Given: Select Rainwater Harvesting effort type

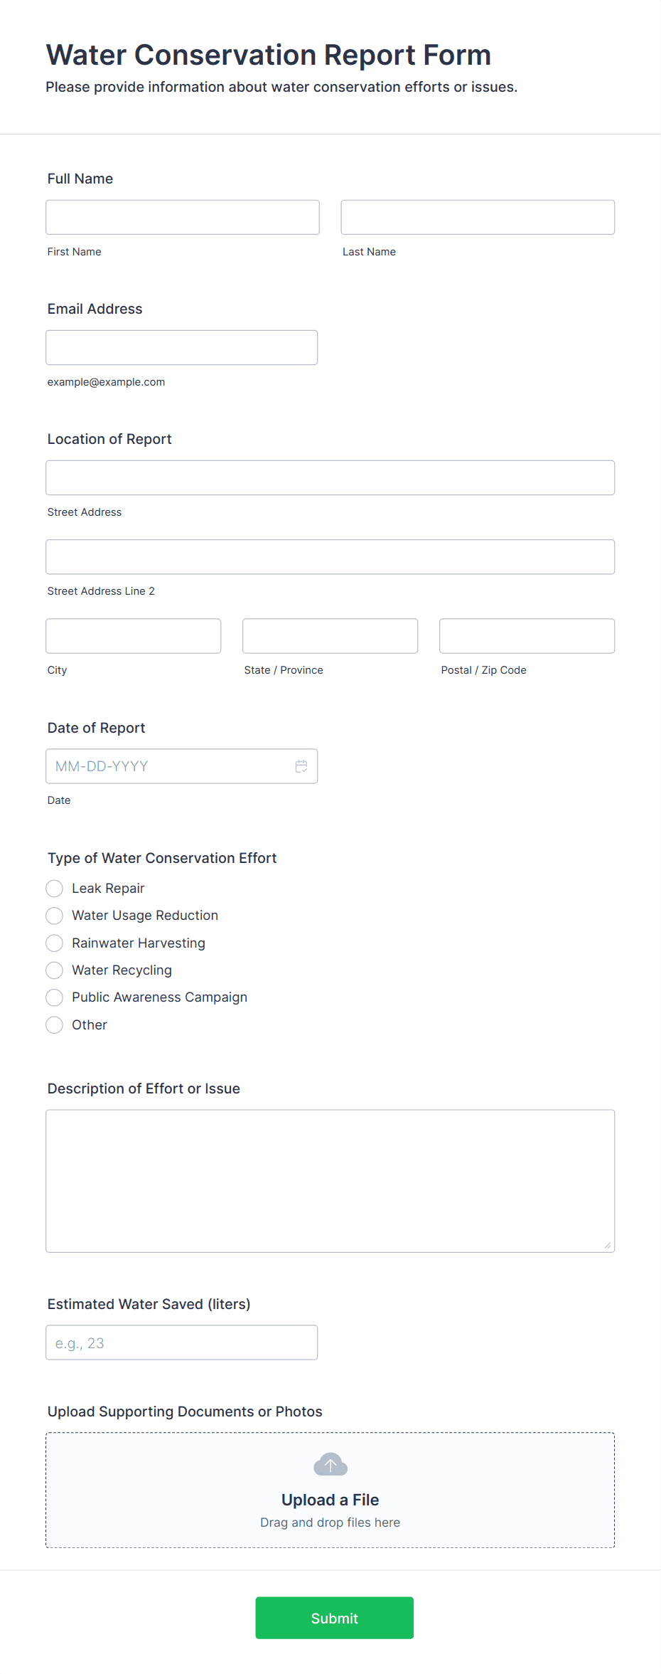Looking at the screenshot, I should tap(55, 943).
